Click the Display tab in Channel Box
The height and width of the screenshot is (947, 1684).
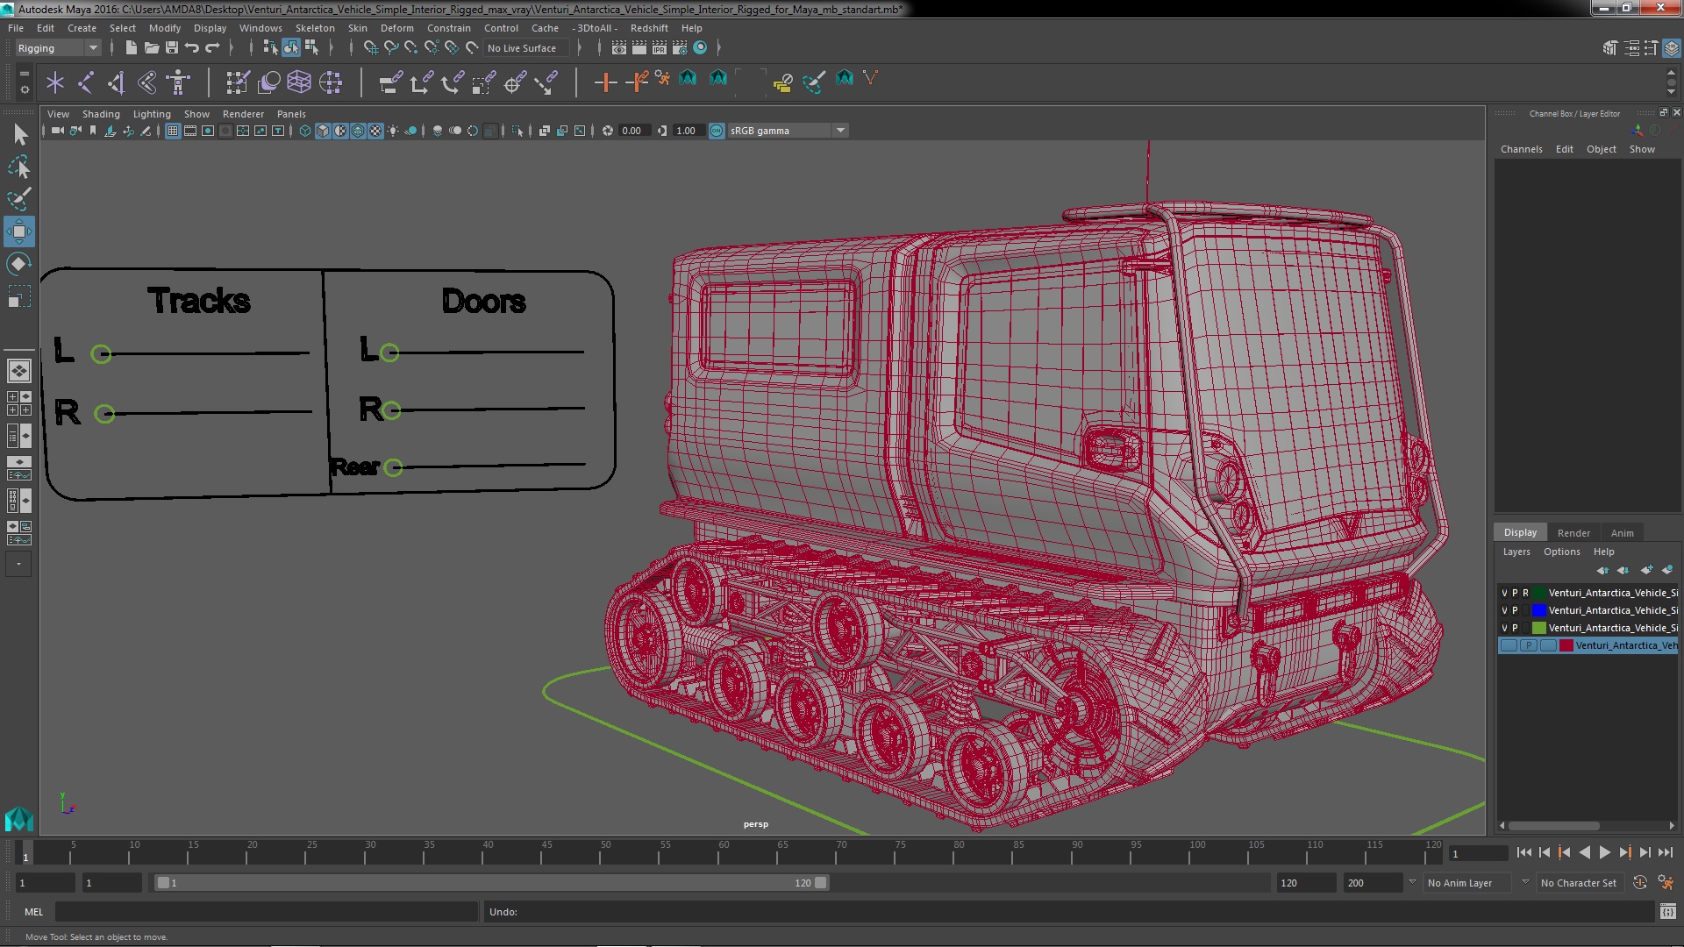coord(1520,532)
